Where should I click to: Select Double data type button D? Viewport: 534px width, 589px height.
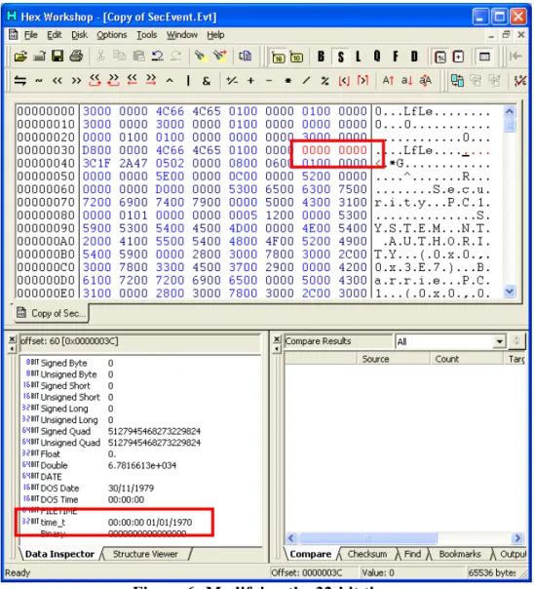click(414, 57)
